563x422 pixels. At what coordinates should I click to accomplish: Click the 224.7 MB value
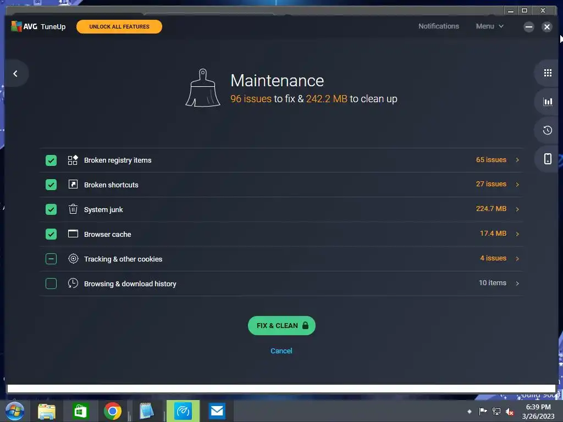point(491,208)
